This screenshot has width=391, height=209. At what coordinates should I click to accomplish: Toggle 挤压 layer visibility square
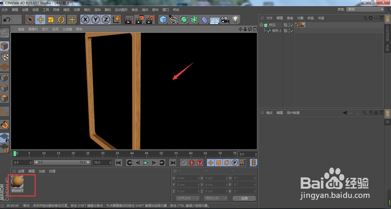285,25
